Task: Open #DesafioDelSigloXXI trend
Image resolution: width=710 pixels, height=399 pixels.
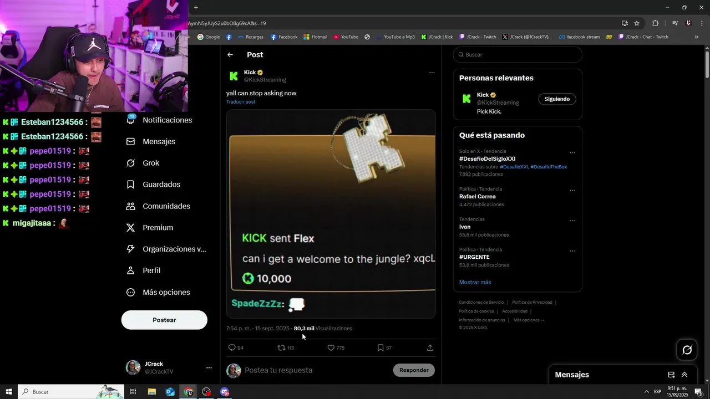Action: (x=487, y=159)
